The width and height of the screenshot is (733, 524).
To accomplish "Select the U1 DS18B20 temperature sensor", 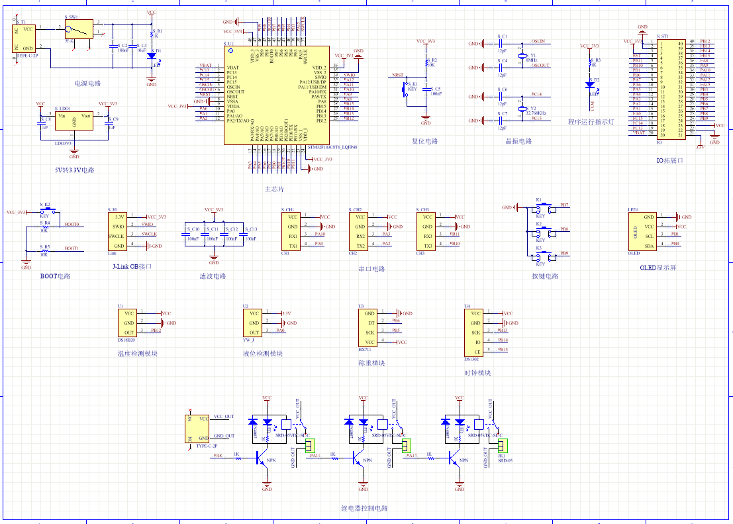I will pyautogui.click(x=127, y=323).
